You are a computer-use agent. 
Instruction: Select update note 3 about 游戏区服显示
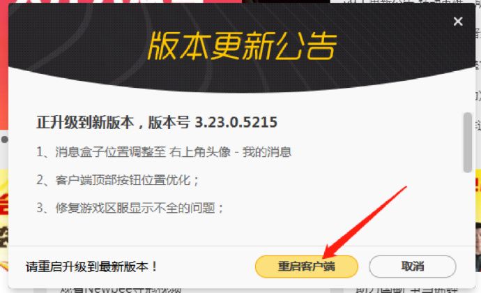[130, 208]
